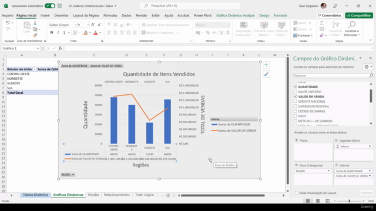Click the Undo (Desfazer) arrow icon

[8, 23]
